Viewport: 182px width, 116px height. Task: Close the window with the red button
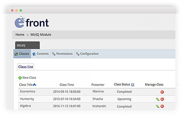pos(12,10)
